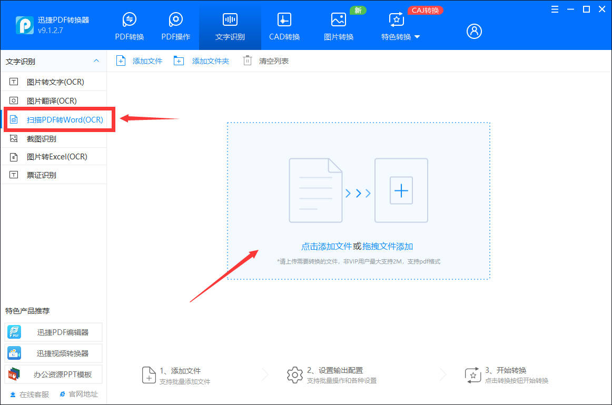The width and height of the screenshot is (612, 405).
Task: Open the hamburger menu in title bar
Action: click(555, 9)
